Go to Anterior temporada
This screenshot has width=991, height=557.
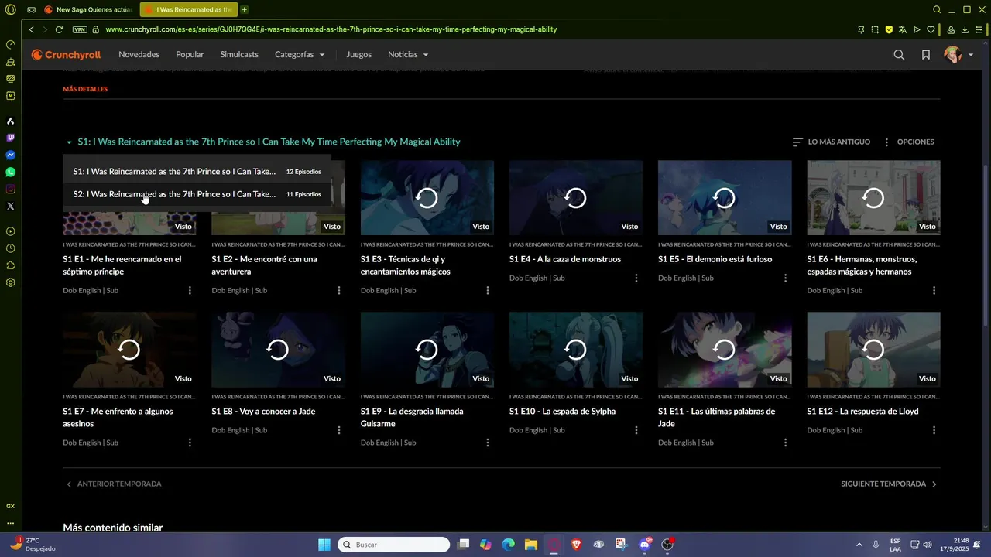point(114,484)
